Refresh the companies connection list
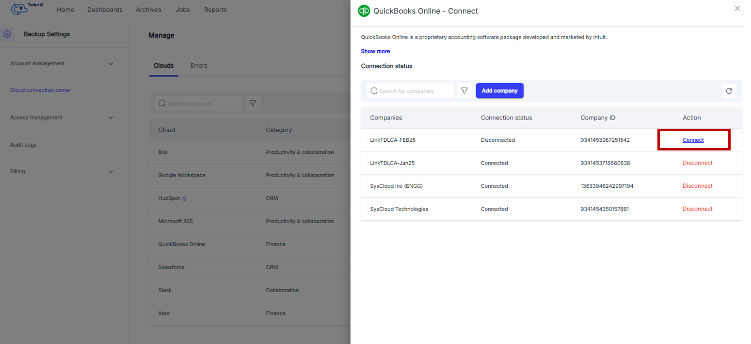Screen dimensions: 751x344 tap(729, 90)
